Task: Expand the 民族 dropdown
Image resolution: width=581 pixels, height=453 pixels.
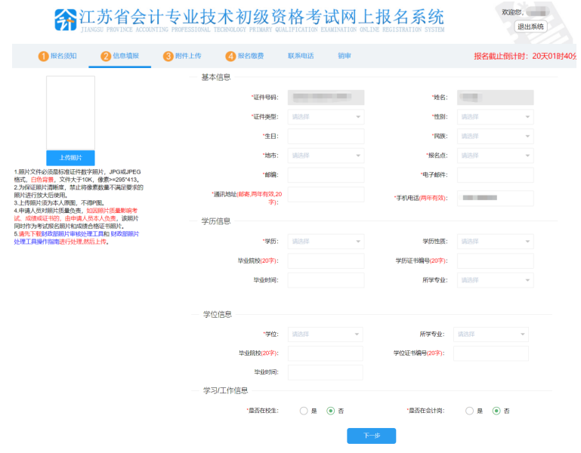Action: coord(495,137)
